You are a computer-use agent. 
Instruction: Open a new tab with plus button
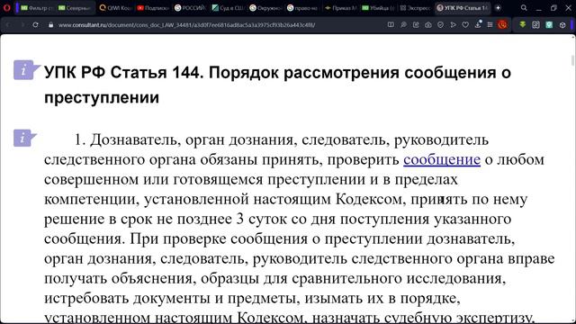[498, 8]
